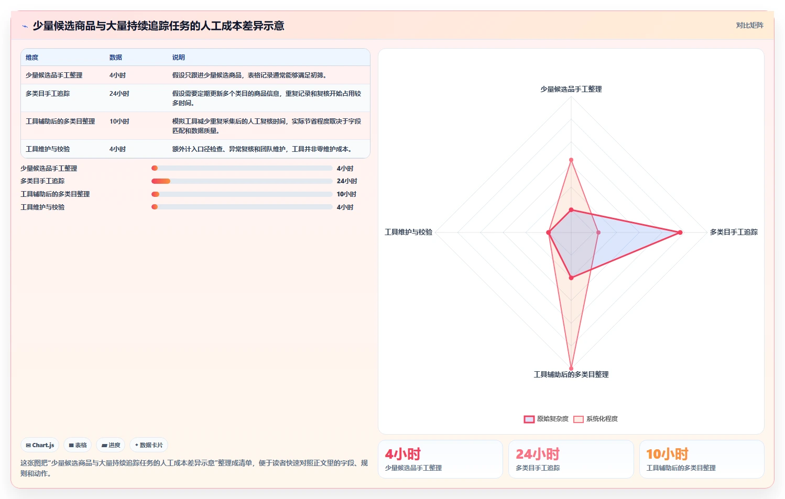
Task: Select table cell 多类目手工追踪 in the 维度 column
Action: tap(48, 94)
